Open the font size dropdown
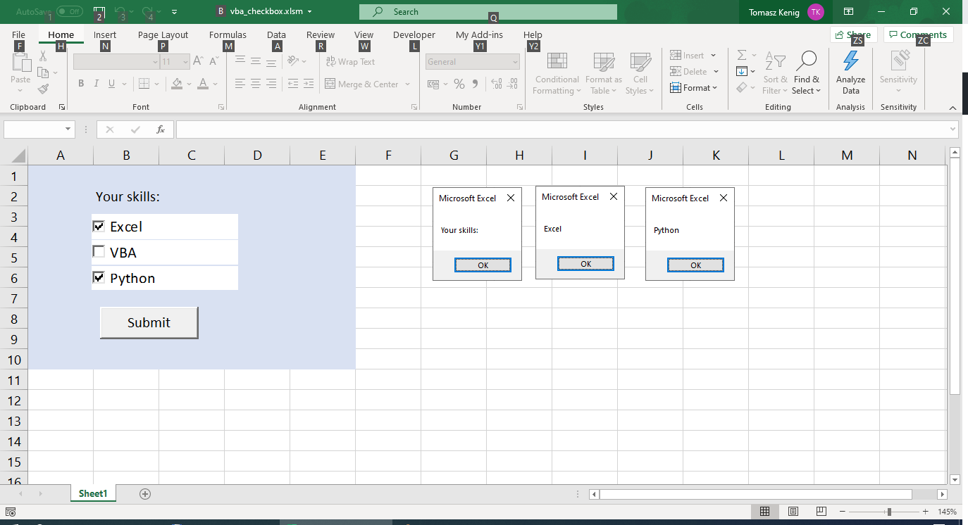 pyautogui.click(x=186, y=61)
